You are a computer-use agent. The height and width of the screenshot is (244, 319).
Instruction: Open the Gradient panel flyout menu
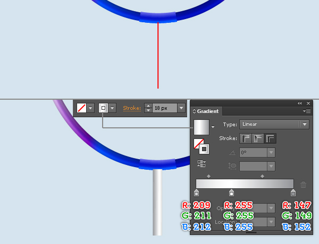[x=307, y=111]
